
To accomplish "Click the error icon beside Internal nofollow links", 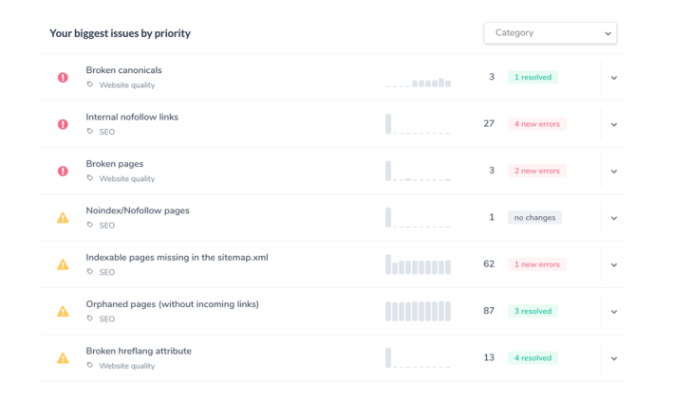I will click(x=63, y=124).
